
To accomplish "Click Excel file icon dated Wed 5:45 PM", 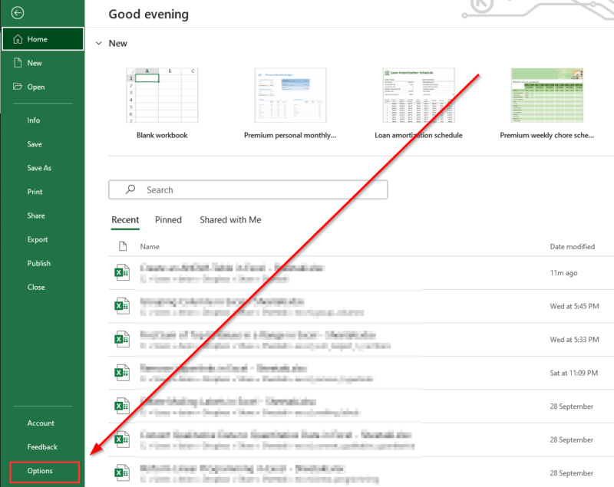I will click(x=121, y=306).
